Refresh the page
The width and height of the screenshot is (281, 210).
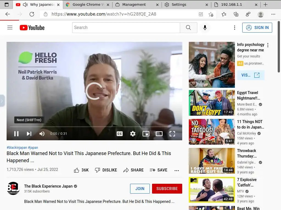point(32,14)
